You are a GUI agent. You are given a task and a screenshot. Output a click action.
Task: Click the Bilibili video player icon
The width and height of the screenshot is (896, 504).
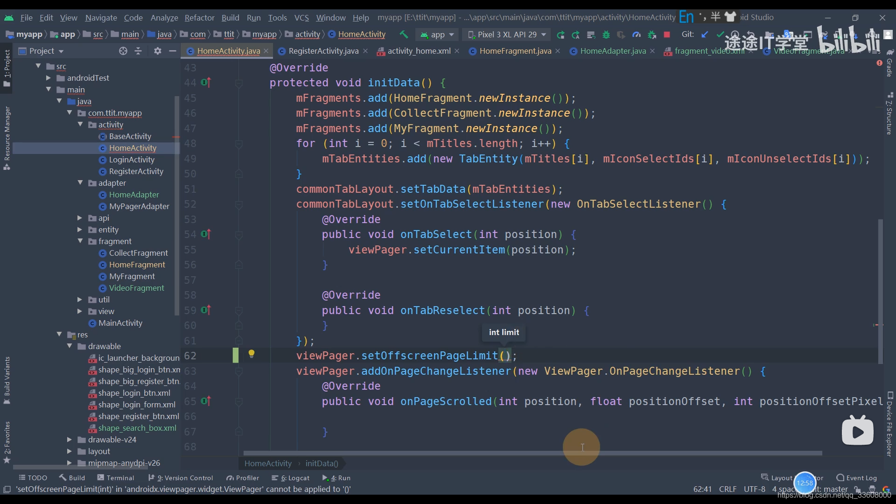pyautogui.click(x=858, y=431)
